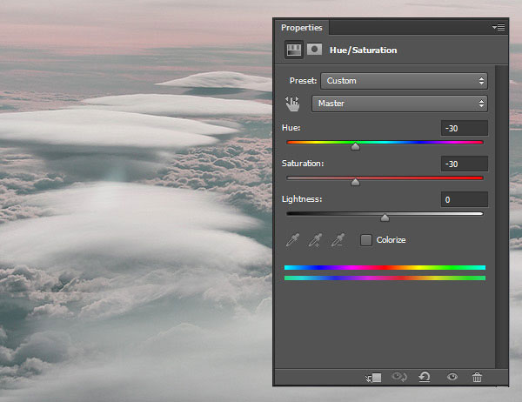View previous state of adjustment
Image resolution: width=522 pixels, height=402 pixels.
[x=400, y=377]
